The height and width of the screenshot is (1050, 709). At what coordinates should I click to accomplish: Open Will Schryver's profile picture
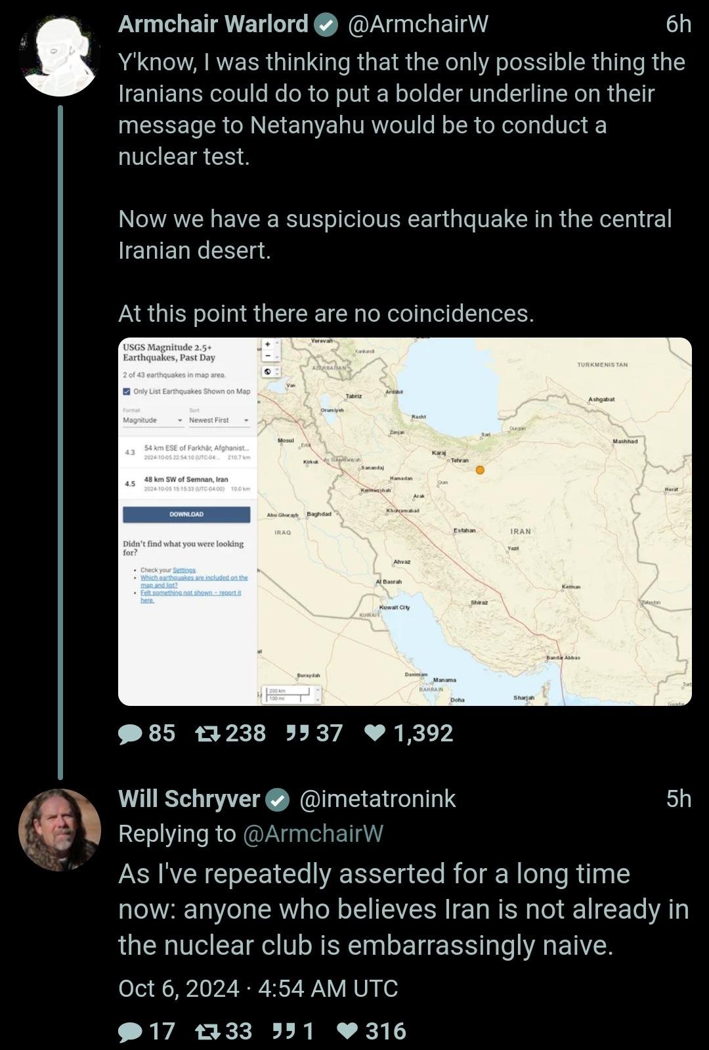pos(60,830)
